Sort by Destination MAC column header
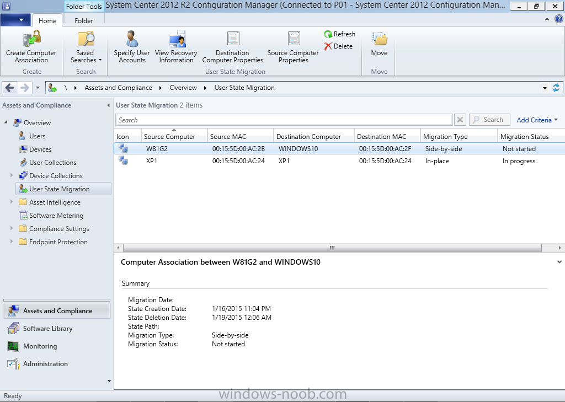565x402 pixels. (x=387, y=137)
